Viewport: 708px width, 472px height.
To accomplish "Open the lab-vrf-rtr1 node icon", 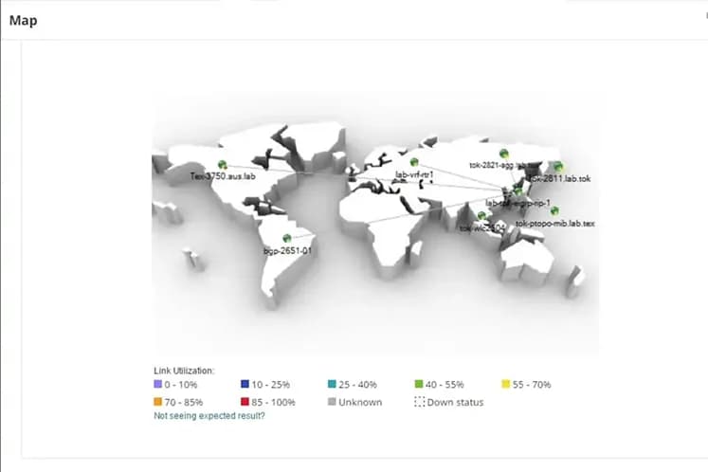I will (414, 162).
